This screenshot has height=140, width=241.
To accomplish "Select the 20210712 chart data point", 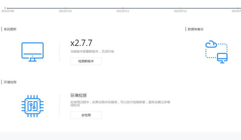I will pyautogui.click(x=180, y=8).
